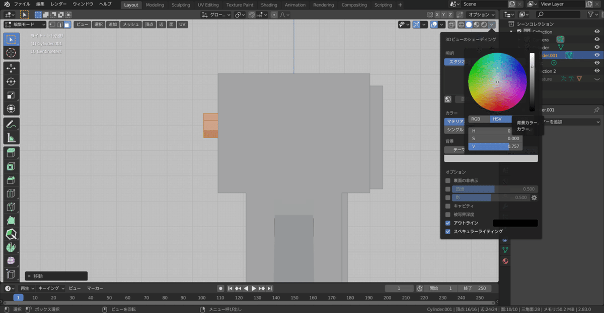This screenshot has width=604, height=313.
Task: Select the Move tool in the toolbar
Action: [x=11, y=68]
